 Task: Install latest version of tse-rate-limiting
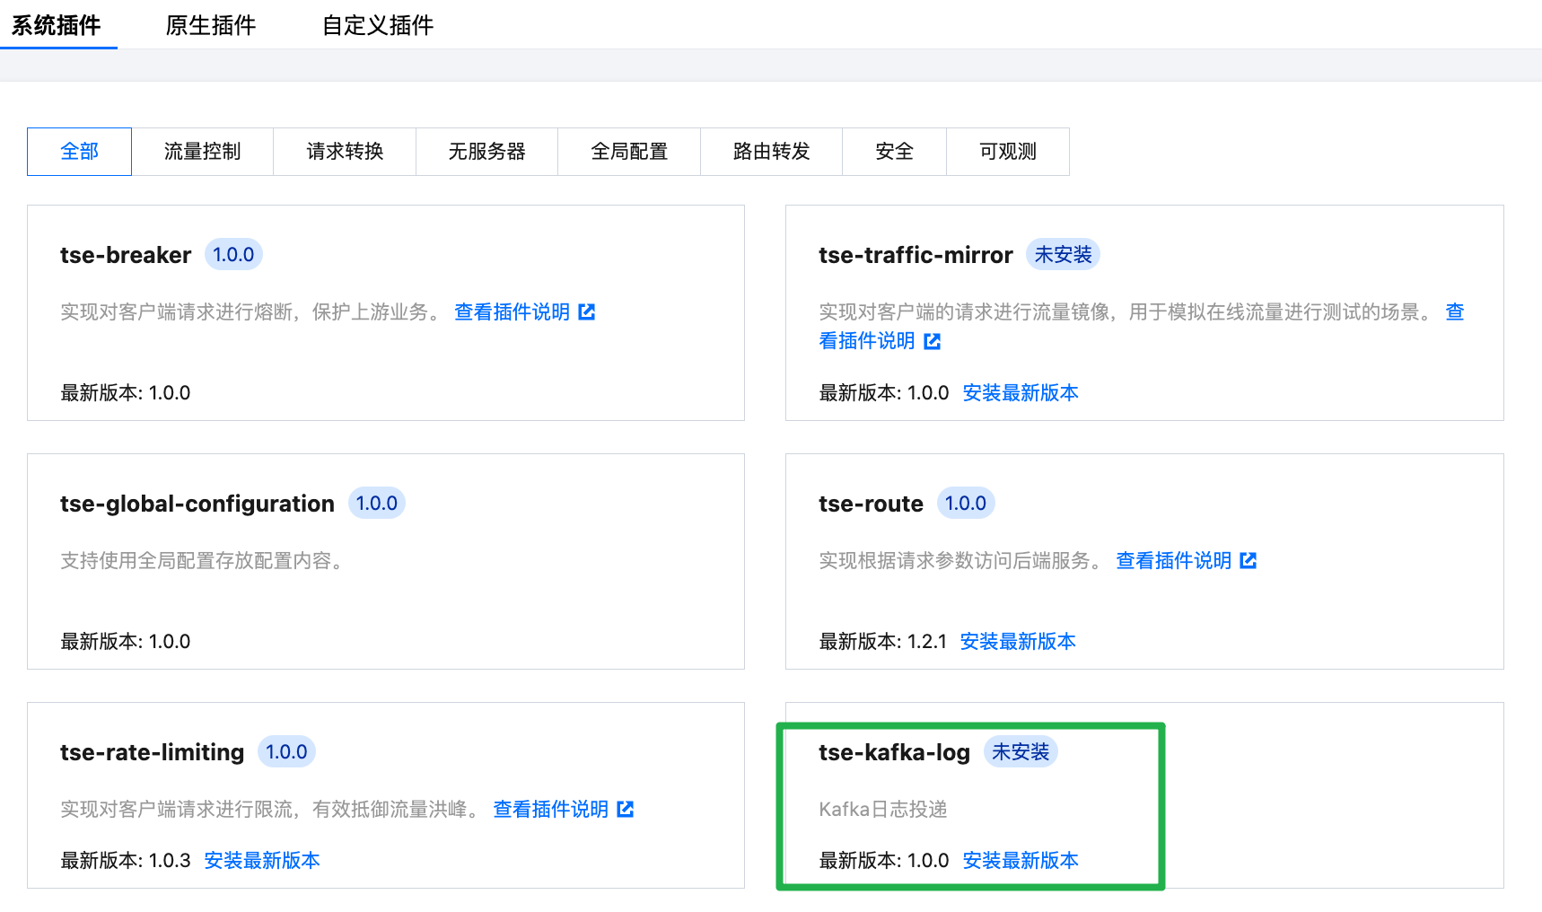[x=262, y=861]
